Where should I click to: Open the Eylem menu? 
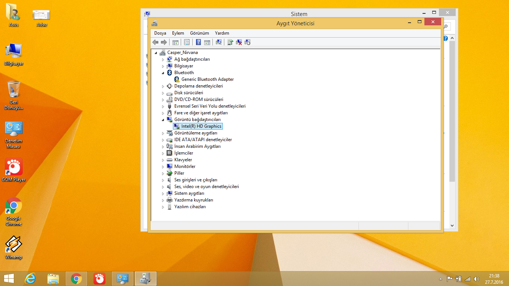178,33
